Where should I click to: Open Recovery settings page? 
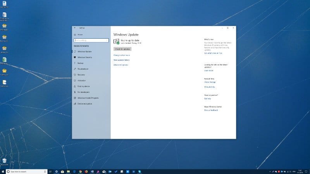(x=81, y=75)
